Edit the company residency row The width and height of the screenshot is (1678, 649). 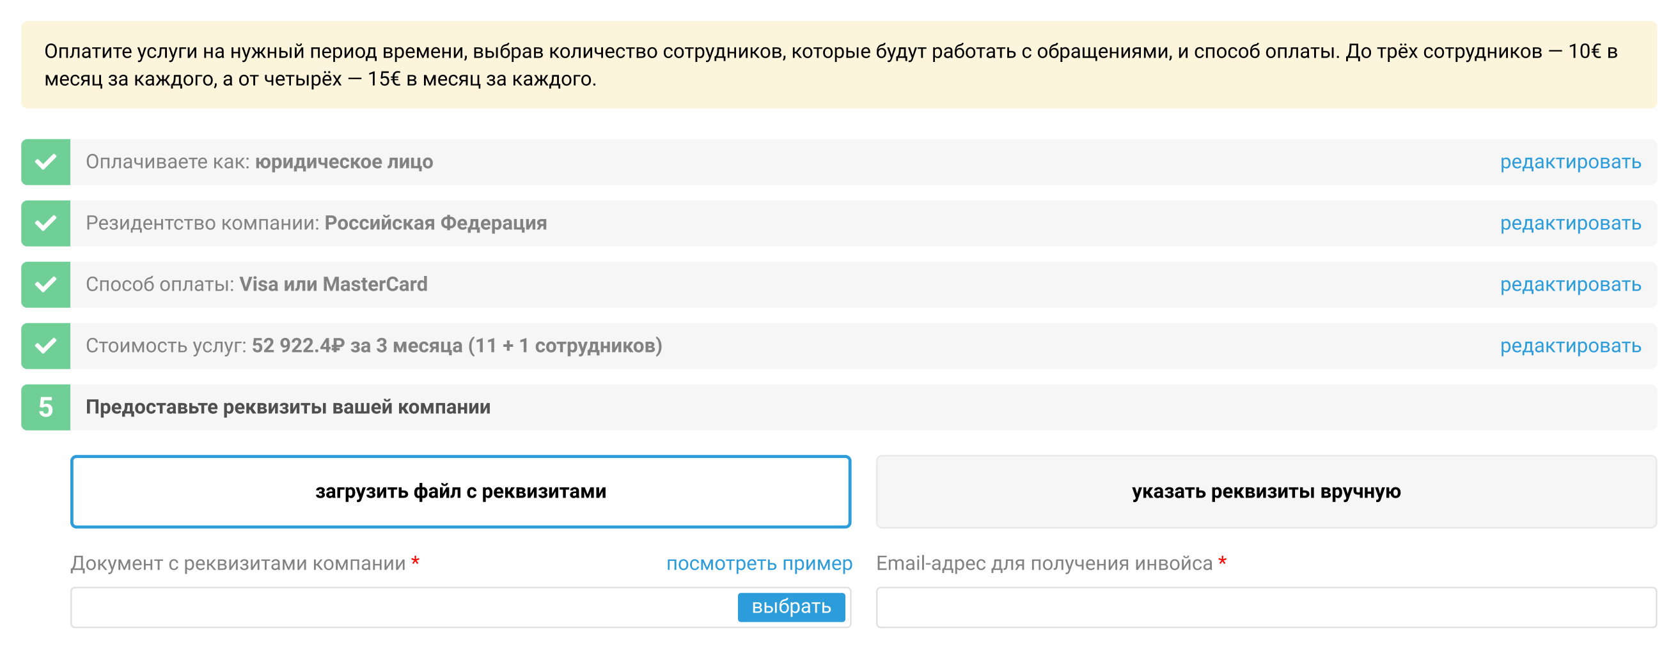tap(1570, 224)
